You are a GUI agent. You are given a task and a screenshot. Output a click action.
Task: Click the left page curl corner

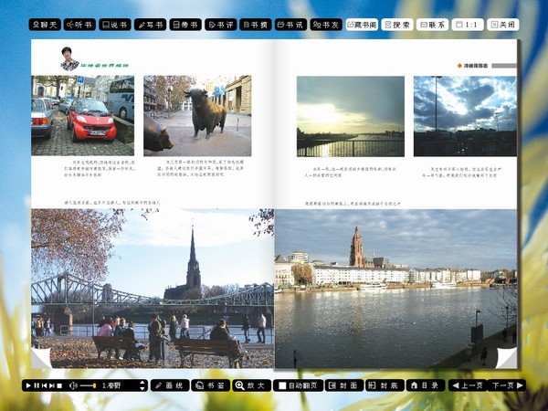point(40,359)
